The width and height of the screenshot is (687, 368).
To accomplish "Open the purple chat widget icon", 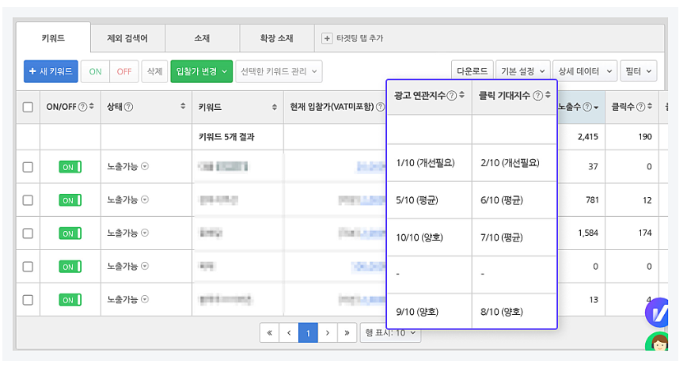I will click(658, 313).
